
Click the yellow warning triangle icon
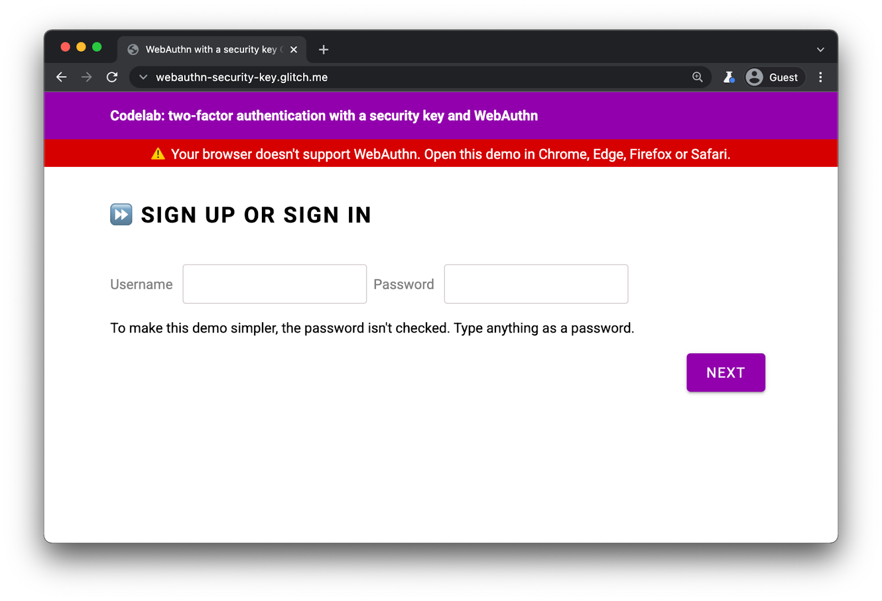pyautogui.click(x=158, y=154)
